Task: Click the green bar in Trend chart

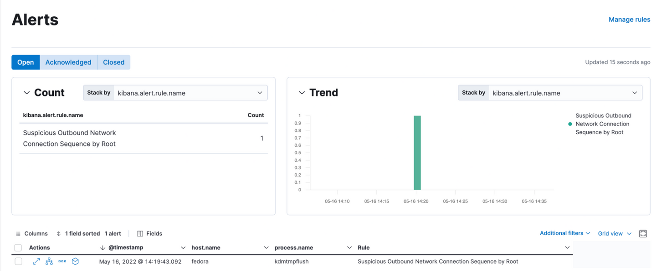Action: [x=417, y=152]
